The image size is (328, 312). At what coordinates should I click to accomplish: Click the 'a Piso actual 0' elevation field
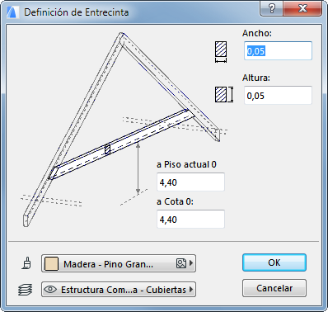click(x=190, y=182)
